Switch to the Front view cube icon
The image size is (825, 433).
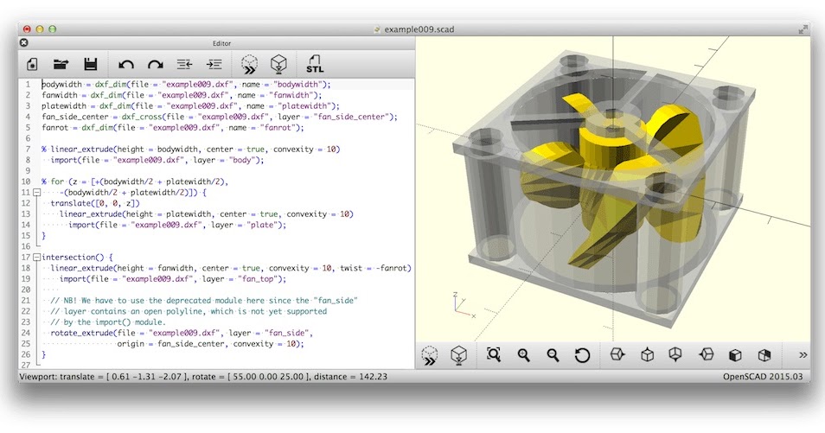(735, 356)
